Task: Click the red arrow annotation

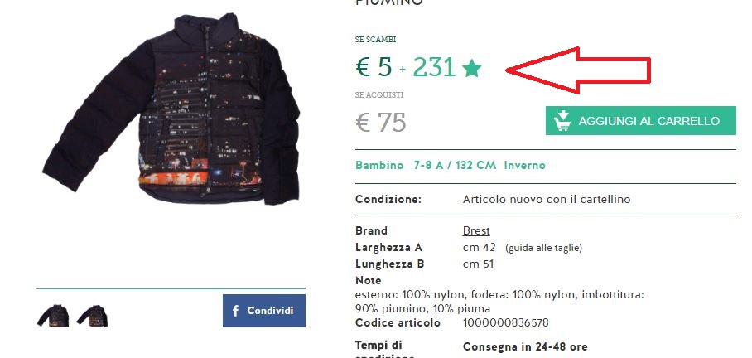Action: (578, 70)
